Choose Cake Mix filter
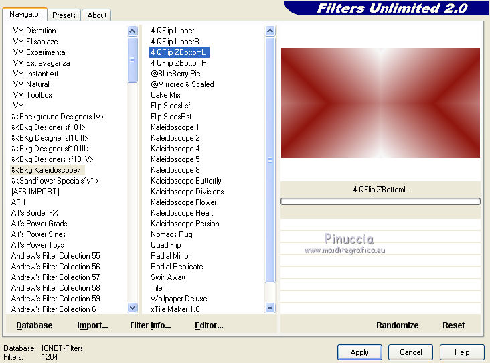Screen dimensions: 490x363 coord(165,94)
